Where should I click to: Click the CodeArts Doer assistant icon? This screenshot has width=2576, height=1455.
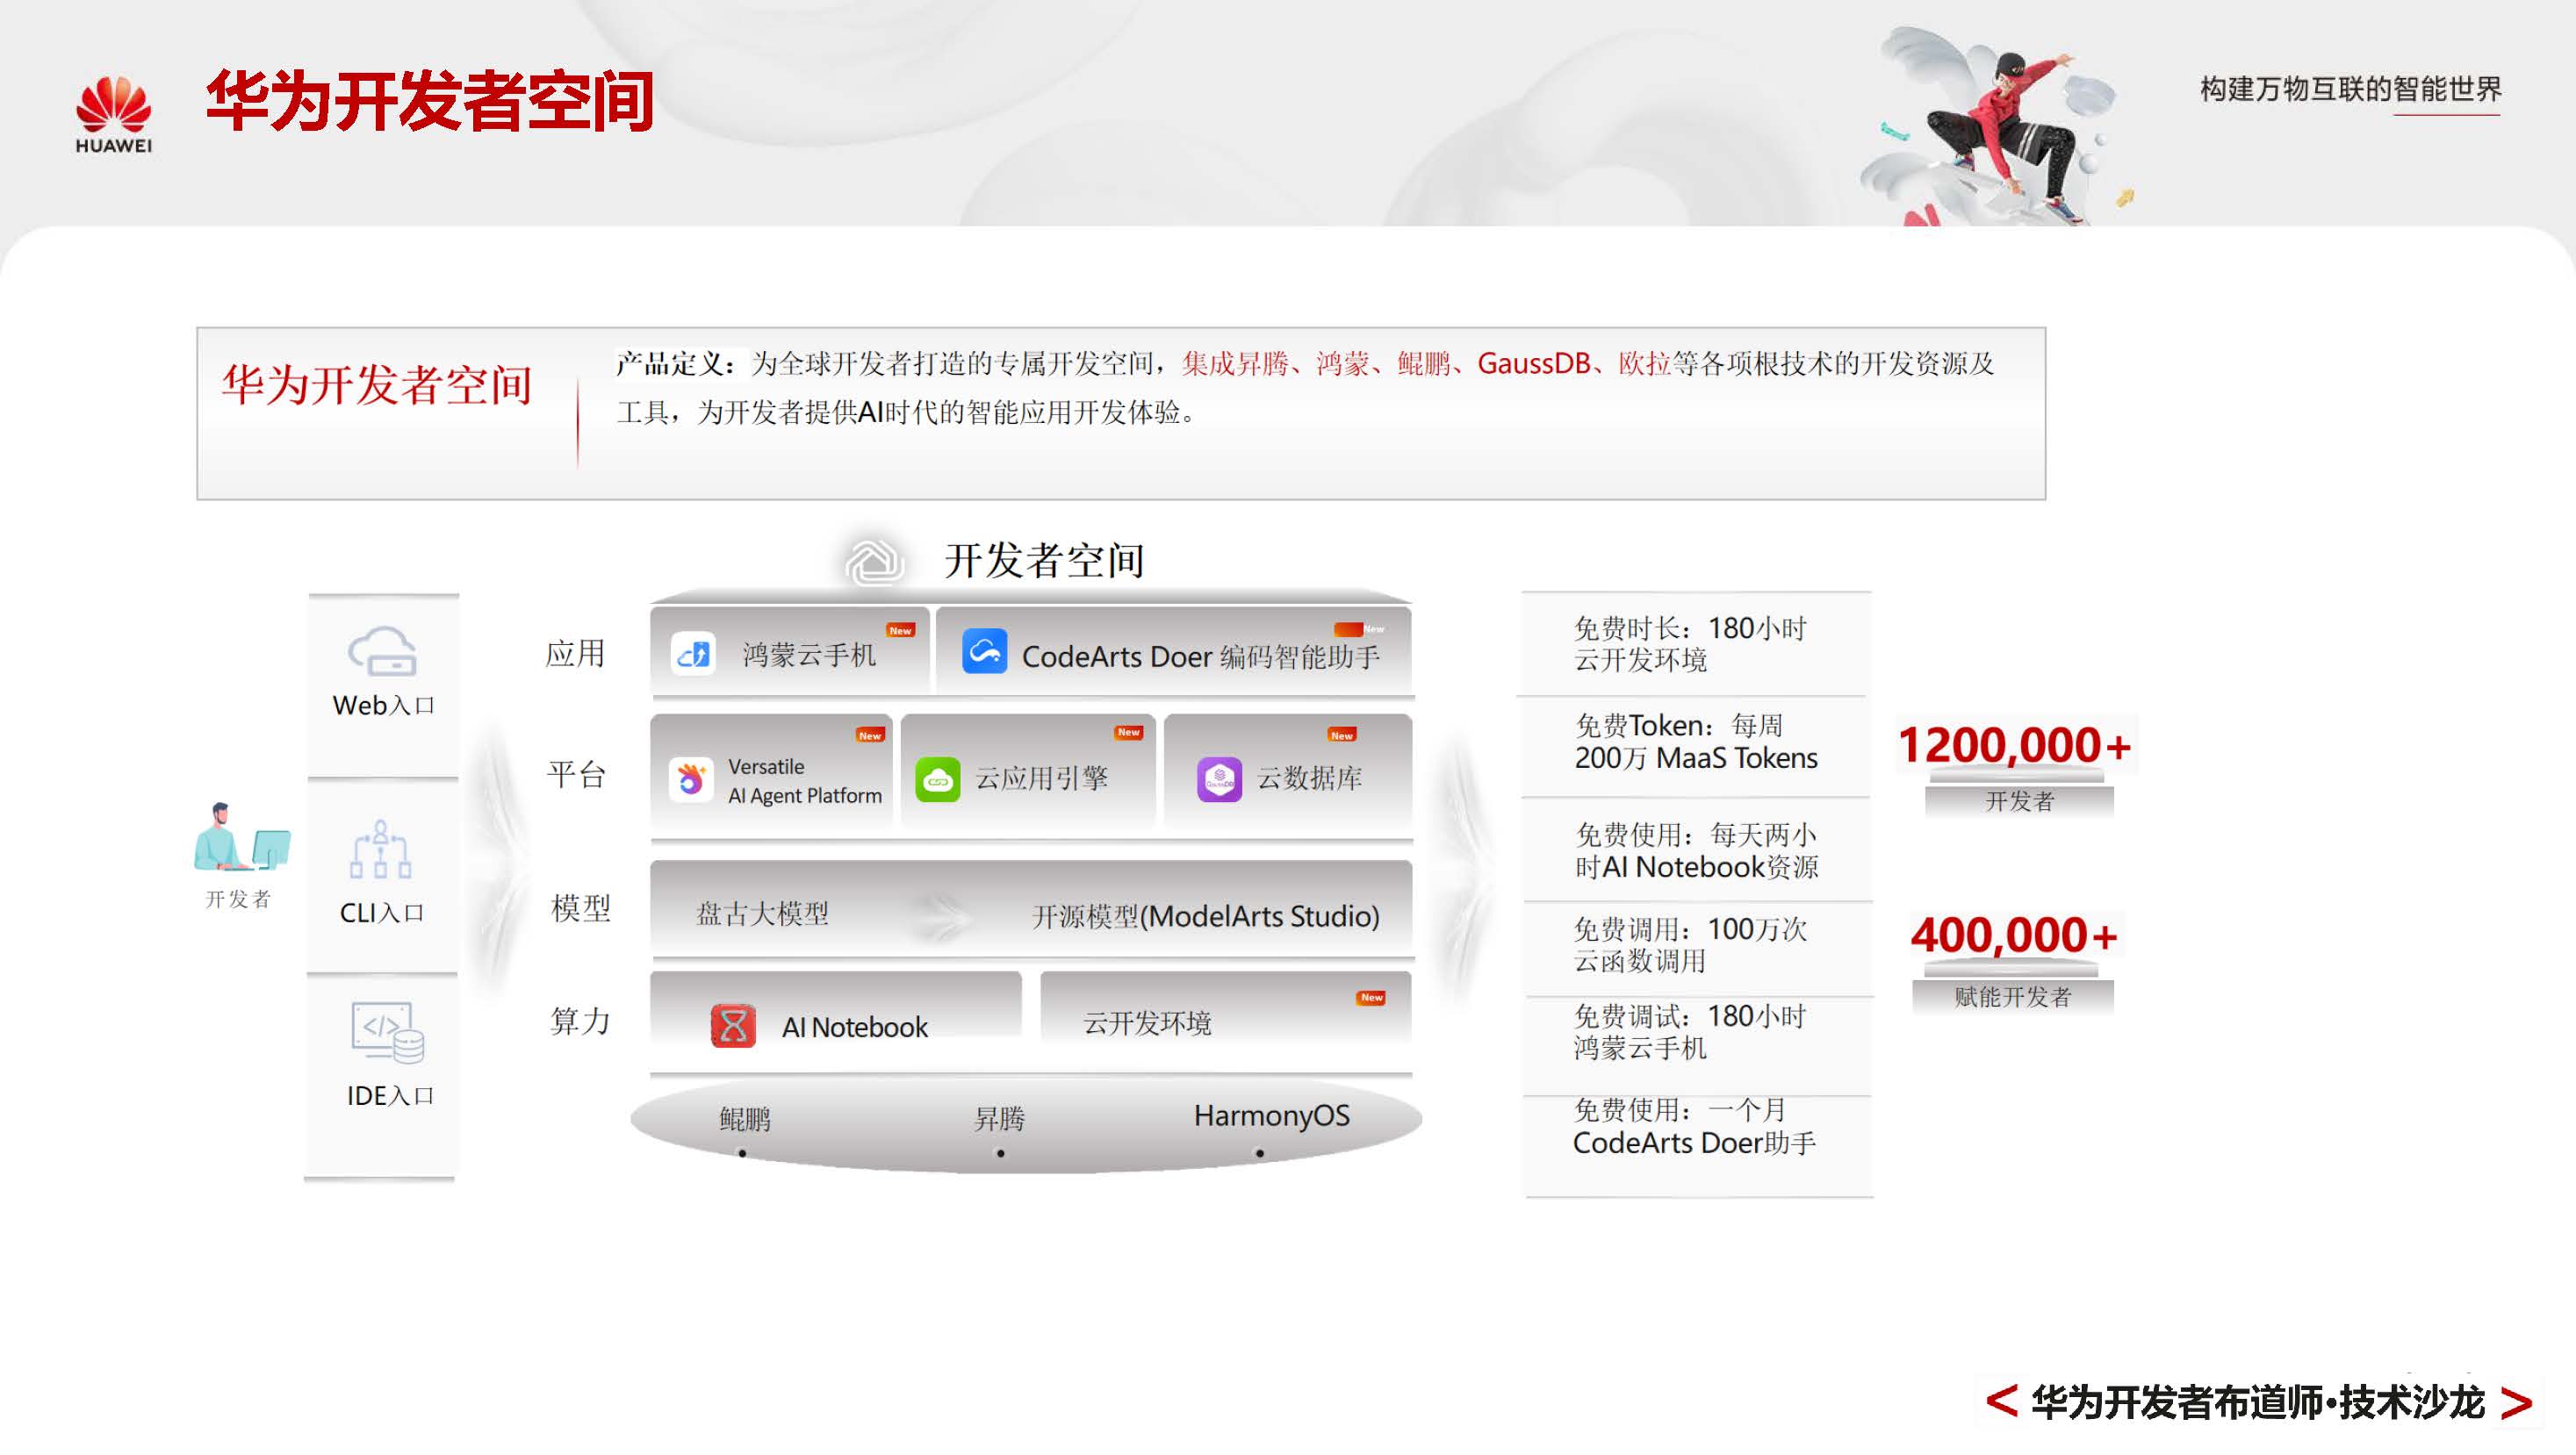[988, 656]
